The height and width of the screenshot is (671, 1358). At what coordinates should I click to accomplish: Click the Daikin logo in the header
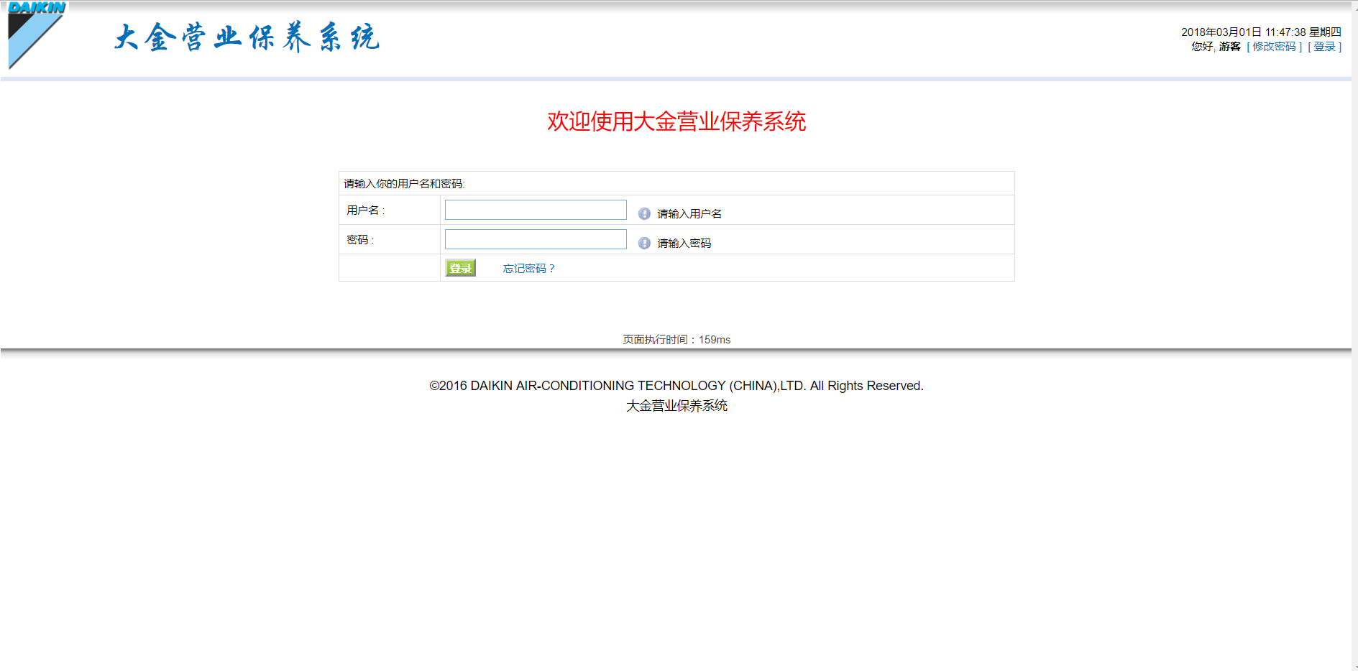(x=37, y=36)
